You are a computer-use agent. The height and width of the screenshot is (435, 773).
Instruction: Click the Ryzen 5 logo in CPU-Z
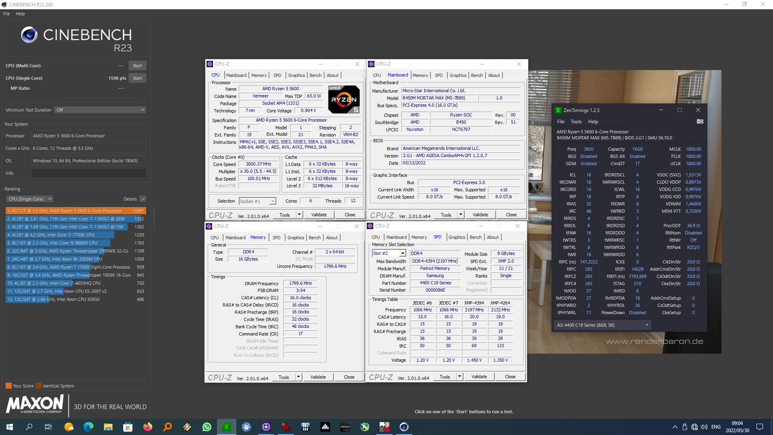344,99
